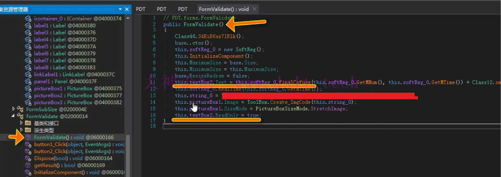Switch to the first PDT tab
Viewport: 501px width, 177px height.
141,9
